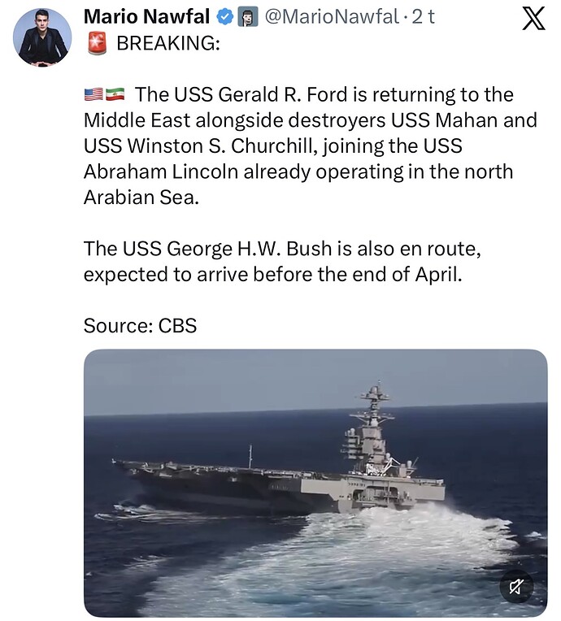The width and height of the screenshot is (561, 621).
Task: Click the red siren emoji
Action: 97,43
